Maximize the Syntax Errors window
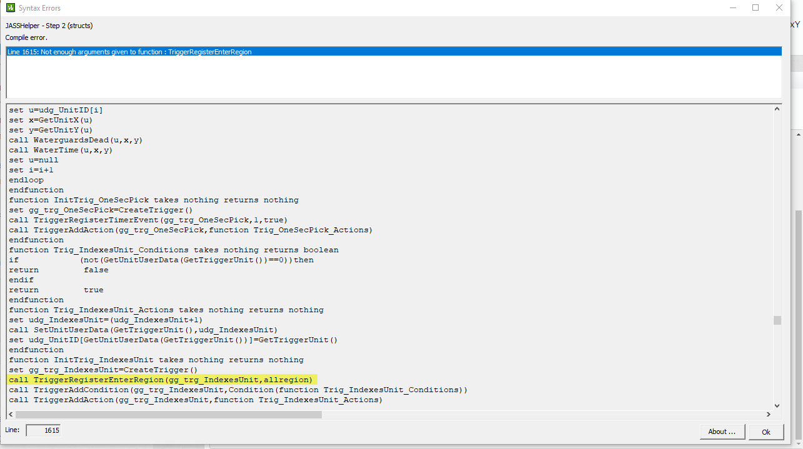This screenshot has width=803, height=449. click(756, 8)
